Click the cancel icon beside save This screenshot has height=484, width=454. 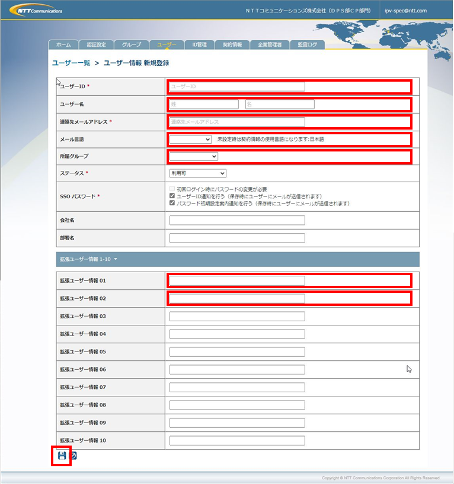coord(73,456)
